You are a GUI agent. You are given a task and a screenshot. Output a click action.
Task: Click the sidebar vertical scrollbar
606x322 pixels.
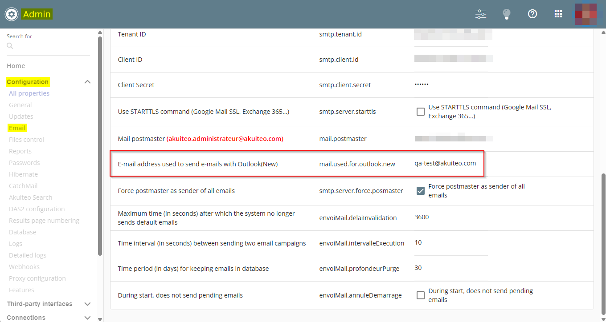(100, 147)
